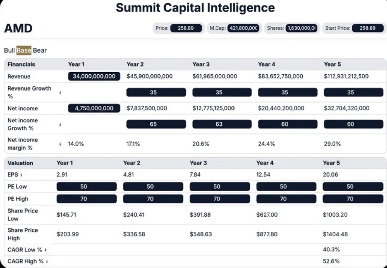
Task: Click info icon next to CAGR High %
Action: pos(47,261)
